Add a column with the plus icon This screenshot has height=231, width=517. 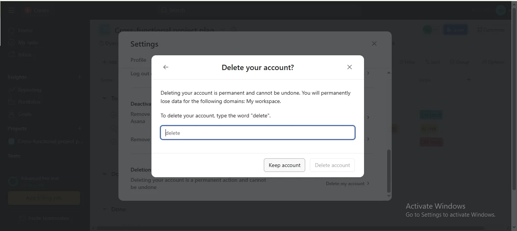point(468,80)
